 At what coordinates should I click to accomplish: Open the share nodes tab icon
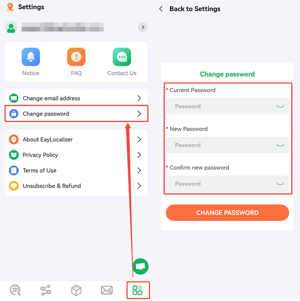tap(45, 290)
